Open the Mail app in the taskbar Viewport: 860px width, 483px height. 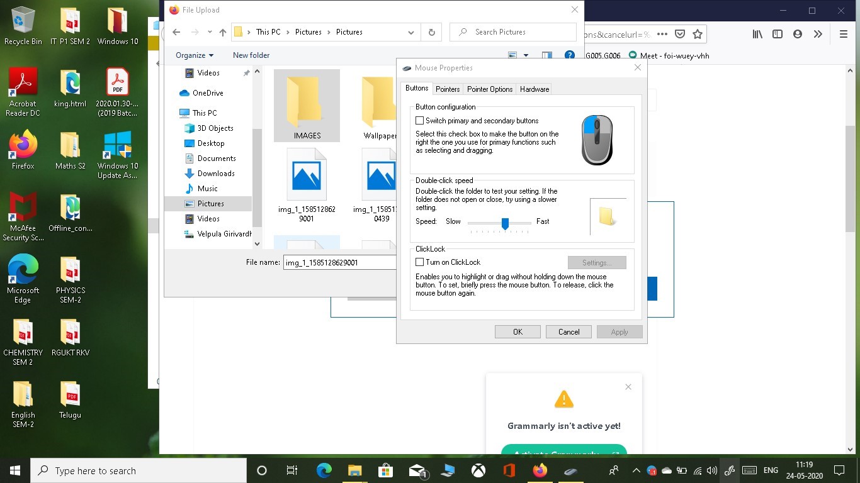tap(417, 470)
